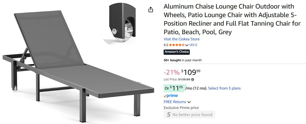
Task: Click the info icon beside List Price
Action: coord(192,79)
